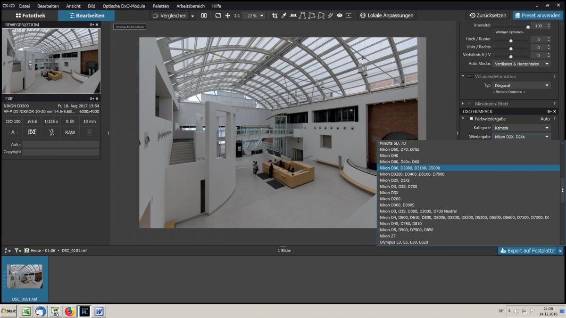
Task: Select the 8-point perspective tool
Action: (x=321, y=16)
